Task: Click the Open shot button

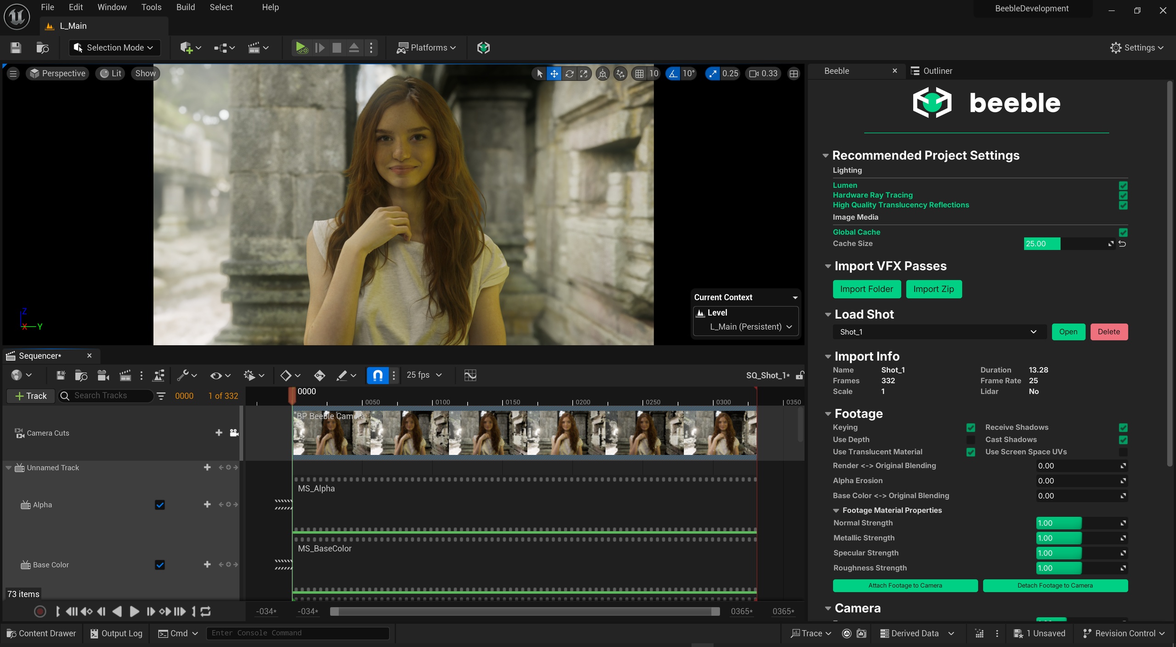Action: pos(1068,332)
